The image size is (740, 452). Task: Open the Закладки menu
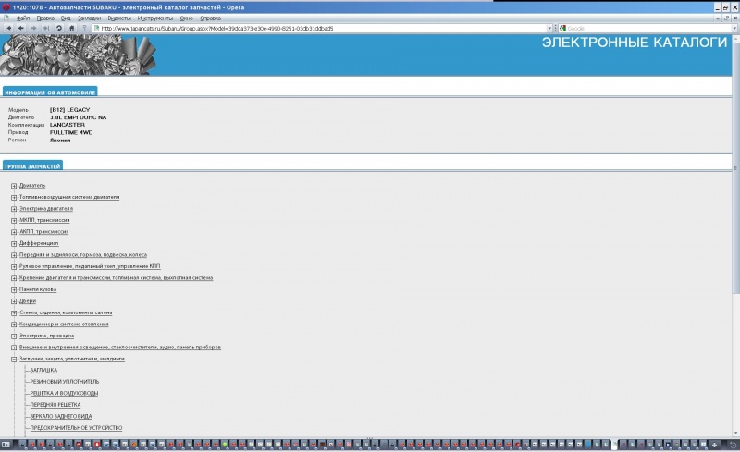click(x=89, y=18)
